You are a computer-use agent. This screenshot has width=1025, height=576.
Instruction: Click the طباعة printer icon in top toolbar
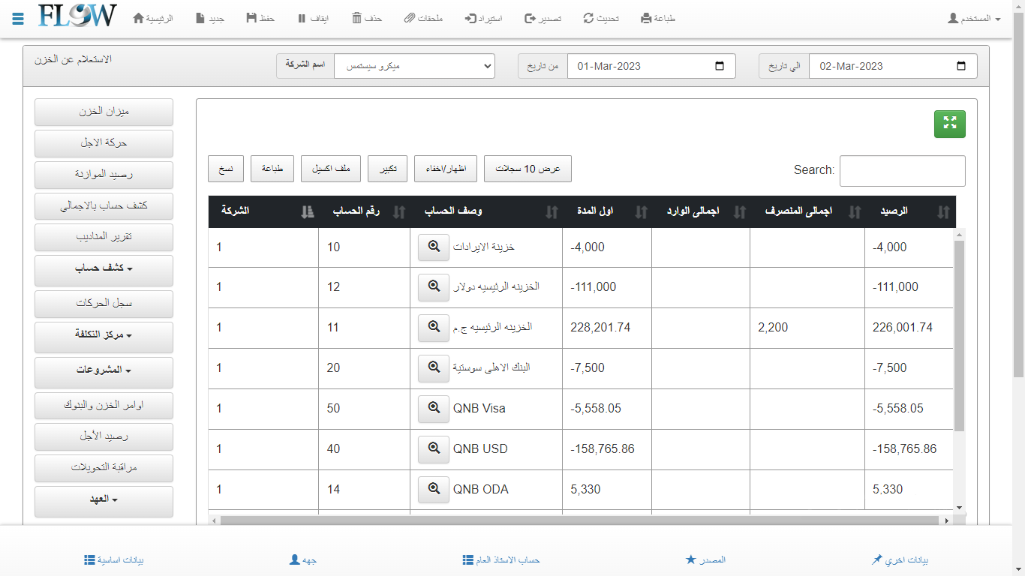(x=646, y=18)
